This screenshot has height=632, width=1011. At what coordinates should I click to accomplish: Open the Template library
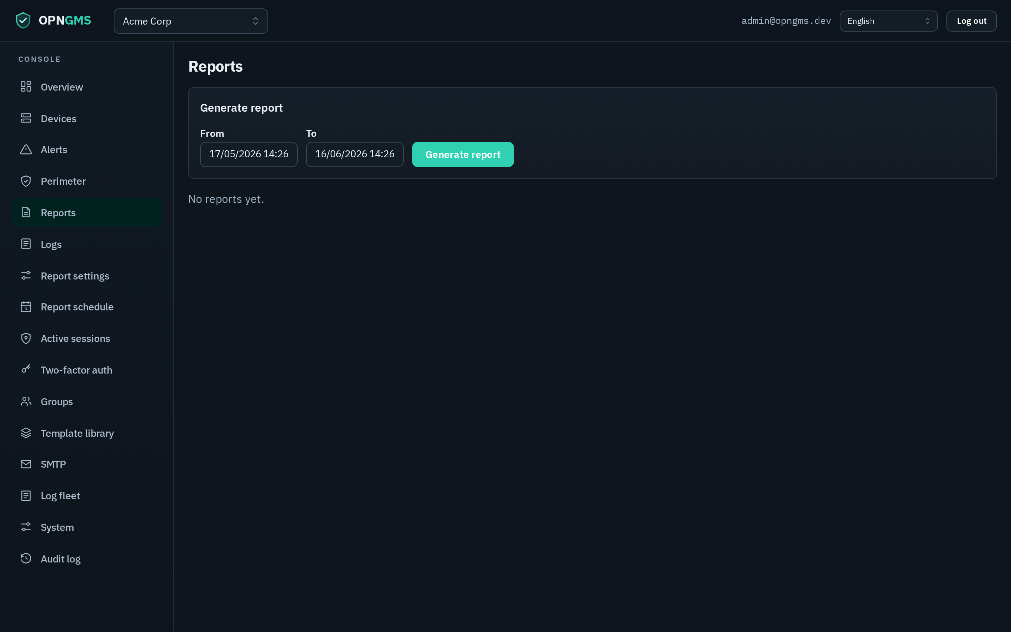click(x=87, y=434)
